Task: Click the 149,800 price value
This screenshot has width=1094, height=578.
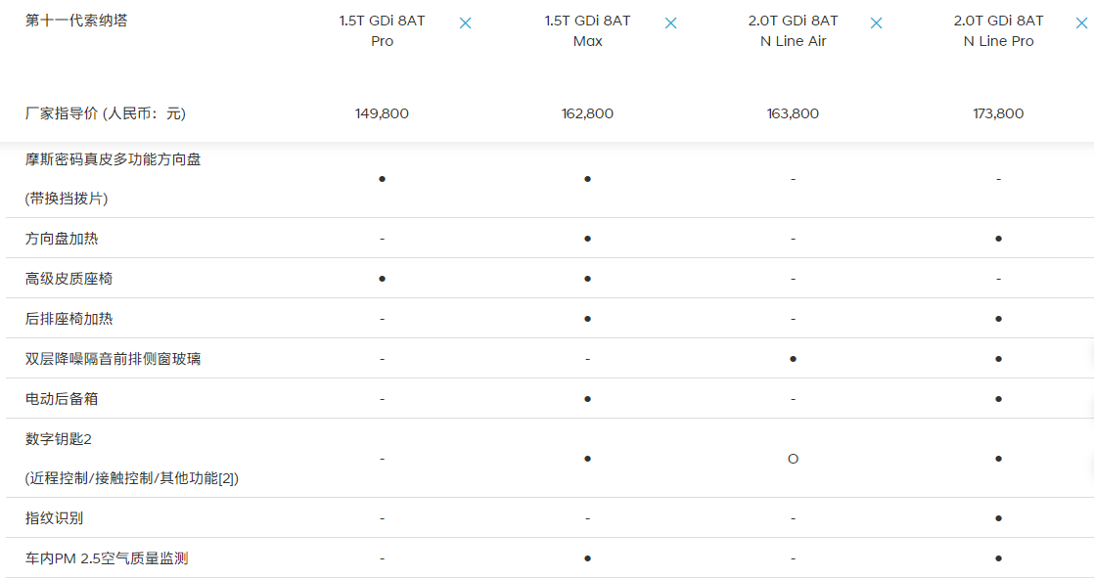Action: point(382,113)
